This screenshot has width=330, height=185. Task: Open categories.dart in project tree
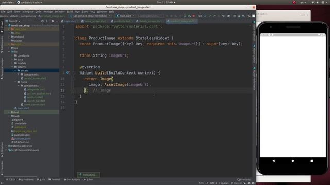[x=36, y=89]
